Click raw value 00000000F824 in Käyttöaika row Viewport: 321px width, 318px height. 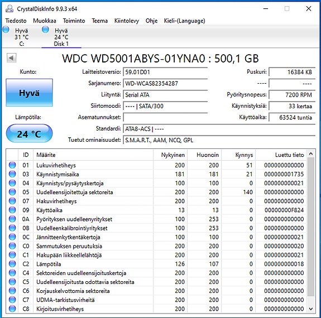point(284,210)
